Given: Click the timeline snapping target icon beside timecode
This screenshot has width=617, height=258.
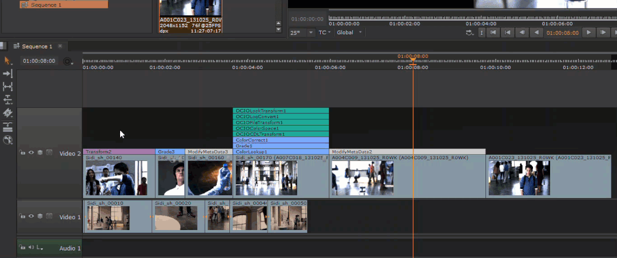Looking at the screenshot, I should coord(68,61).
